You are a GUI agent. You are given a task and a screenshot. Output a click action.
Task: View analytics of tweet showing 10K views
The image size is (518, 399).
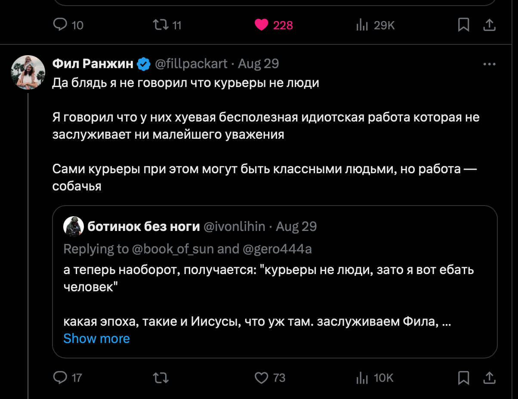pos(362,378)
